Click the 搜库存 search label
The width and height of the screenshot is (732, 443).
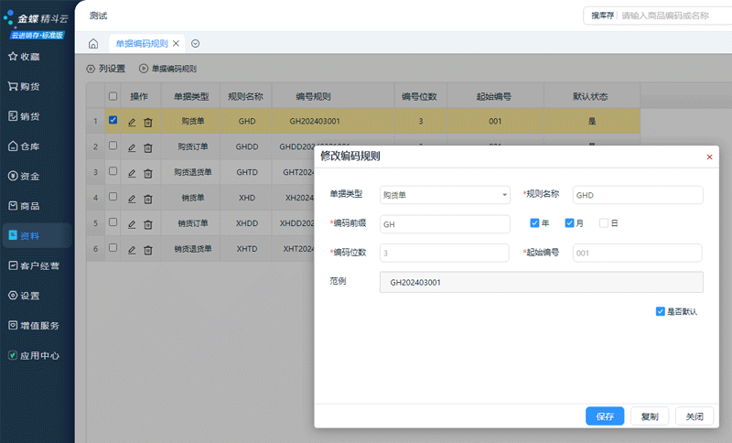[602, 16]
